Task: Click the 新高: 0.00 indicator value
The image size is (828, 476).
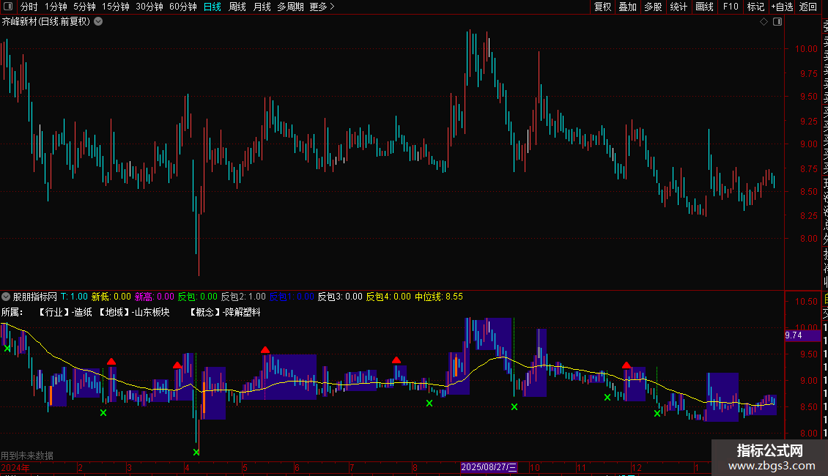Action: [154, 297]
